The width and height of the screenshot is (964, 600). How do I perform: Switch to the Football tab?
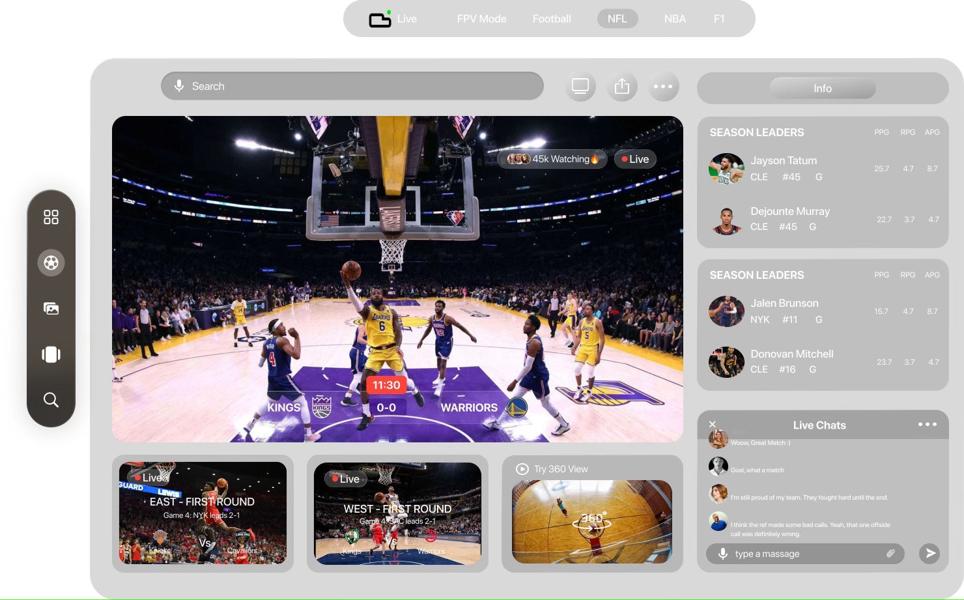tap(552, 19)
